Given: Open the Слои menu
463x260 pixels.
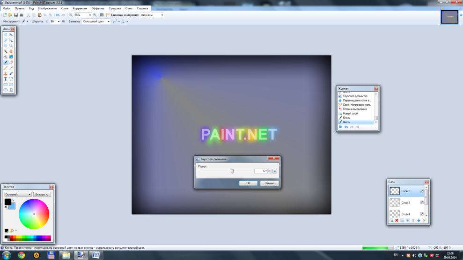Looking at the screenshot, I should point(65,8).
